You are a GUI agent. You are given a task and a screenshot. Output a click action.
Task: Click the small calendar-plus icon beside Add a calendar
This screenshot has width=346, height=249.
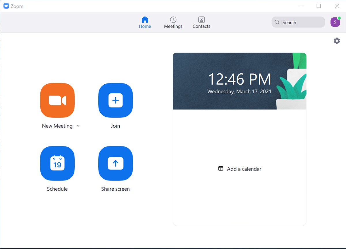[x=221, y=169]
